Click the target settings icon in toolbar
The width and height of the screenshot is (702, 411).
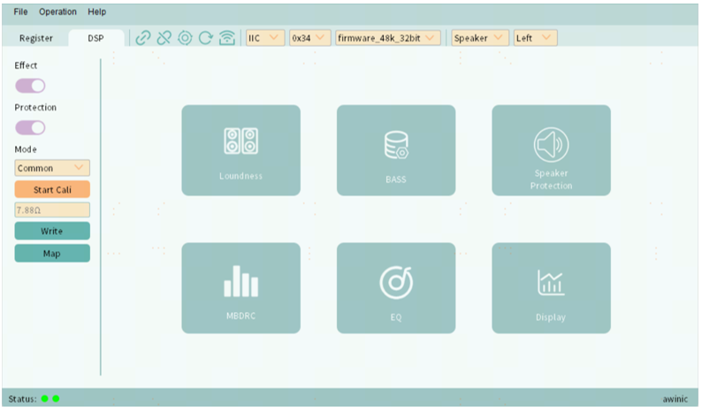(185, 38)
